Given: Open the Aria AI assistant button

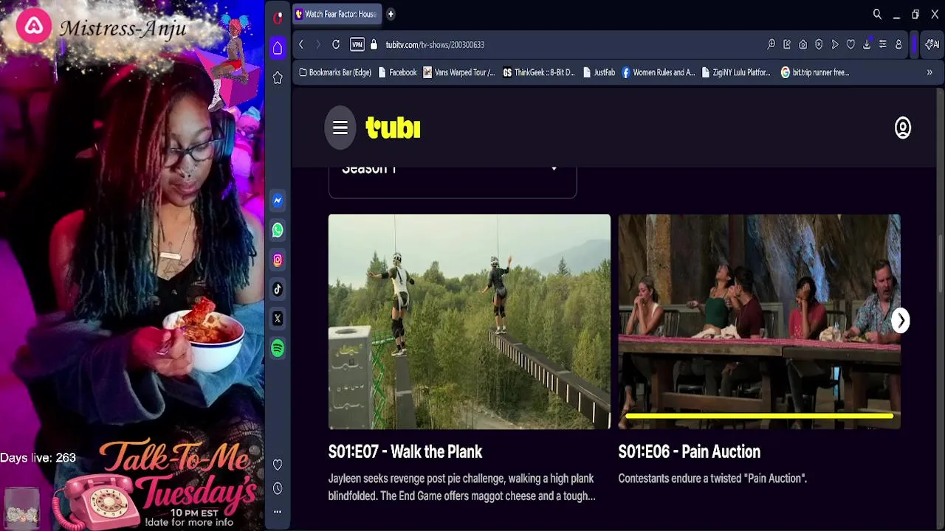Looking at the screenshot, I should (x=932, y=44).
